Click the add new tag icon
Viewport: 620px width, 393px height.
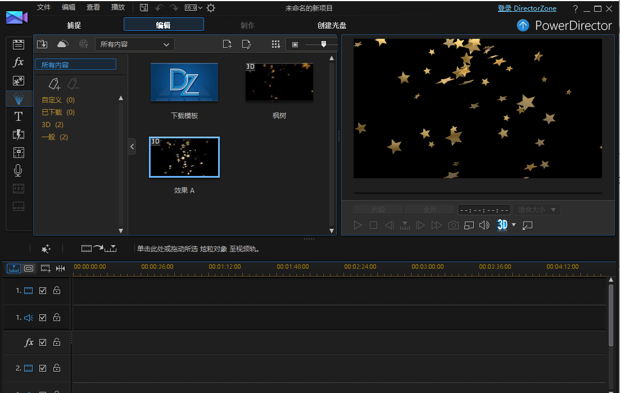[x=55, y=83]
